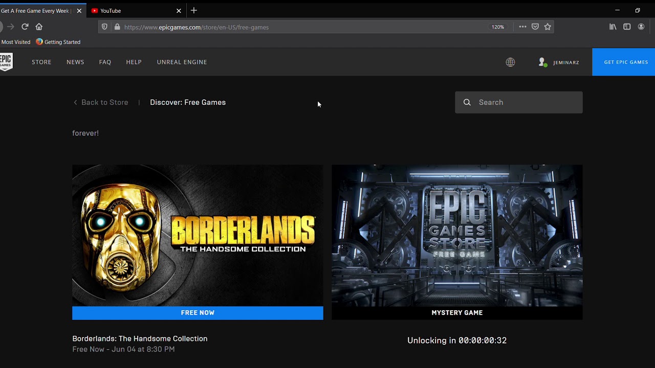Click the Epic Games logo
The image size is (655, 368).
[6, 62]
